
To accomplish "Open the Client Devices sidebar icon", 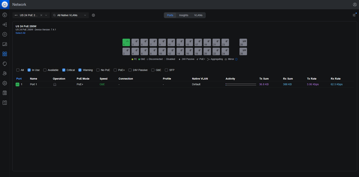I will (x=5, y=44).
